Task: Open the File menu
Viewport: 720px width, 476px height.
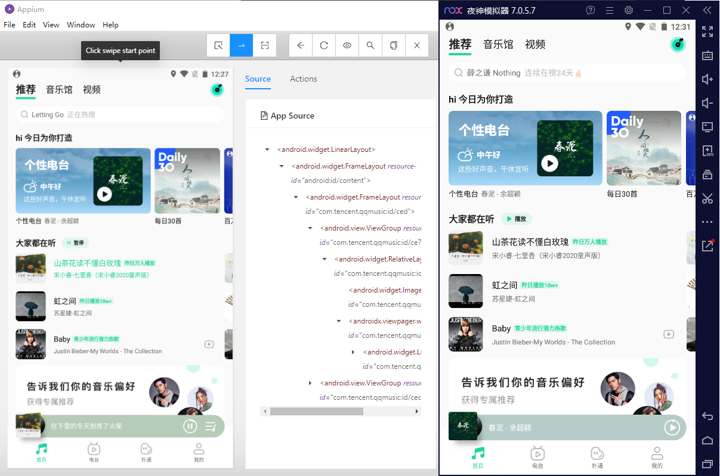Action: (x=10, y=25)
